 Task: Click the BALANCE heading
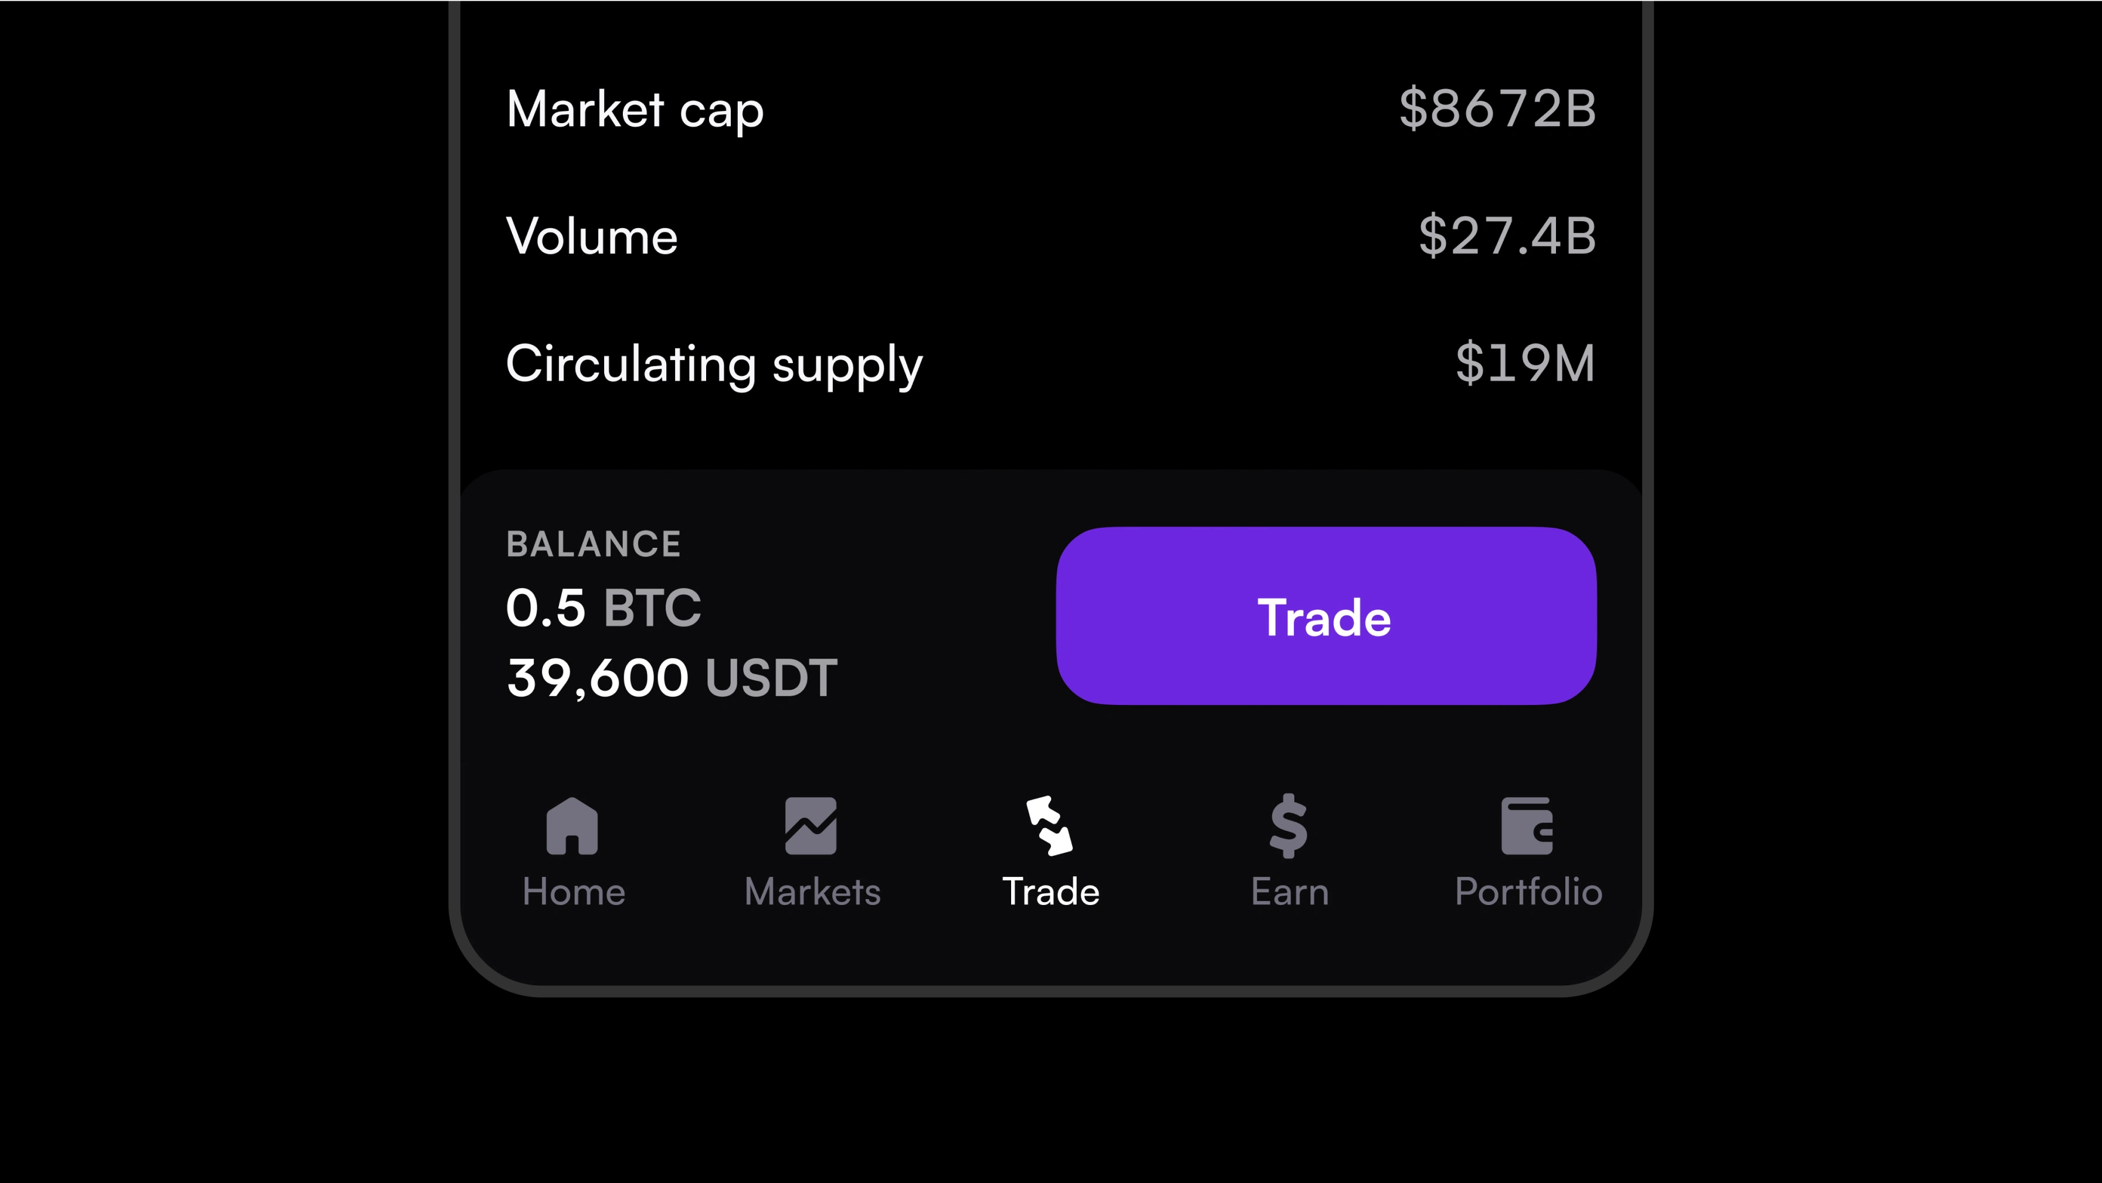point(593,544)
